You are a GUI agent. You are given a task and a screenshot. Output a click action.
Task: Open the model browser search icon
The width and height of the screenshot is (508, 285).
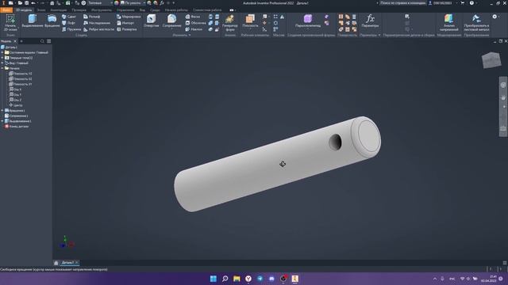[42, 41]
